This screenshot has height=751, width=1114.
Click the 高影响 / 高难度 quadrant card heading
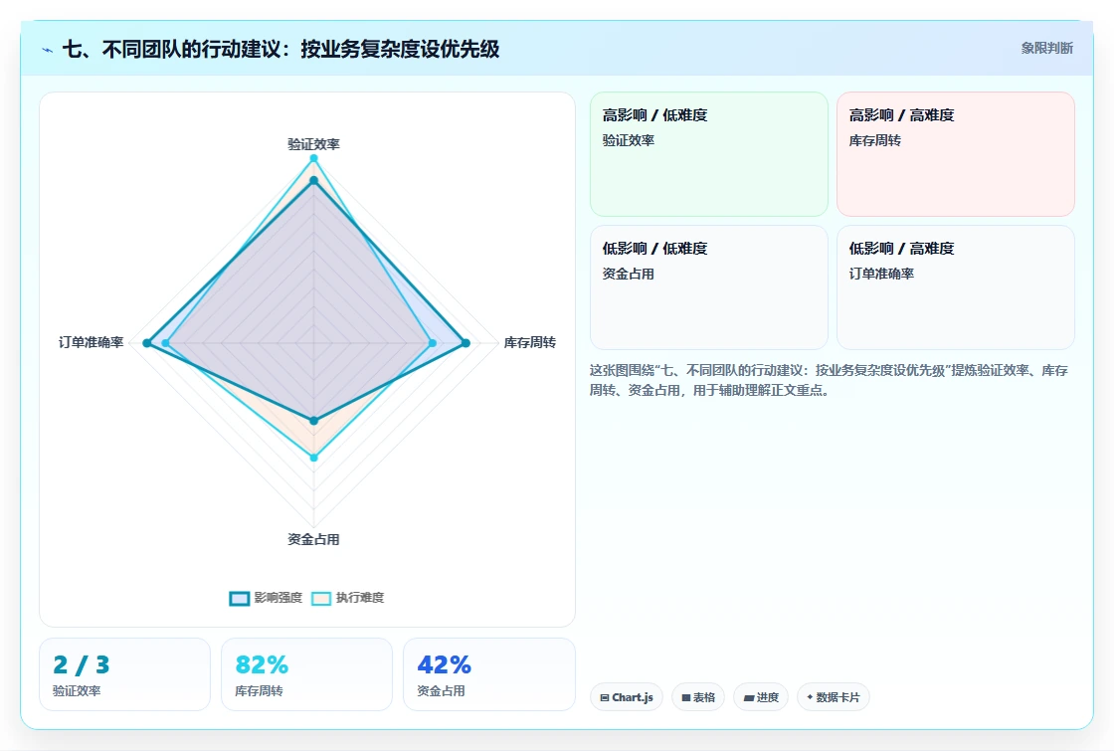click(901, 115)
